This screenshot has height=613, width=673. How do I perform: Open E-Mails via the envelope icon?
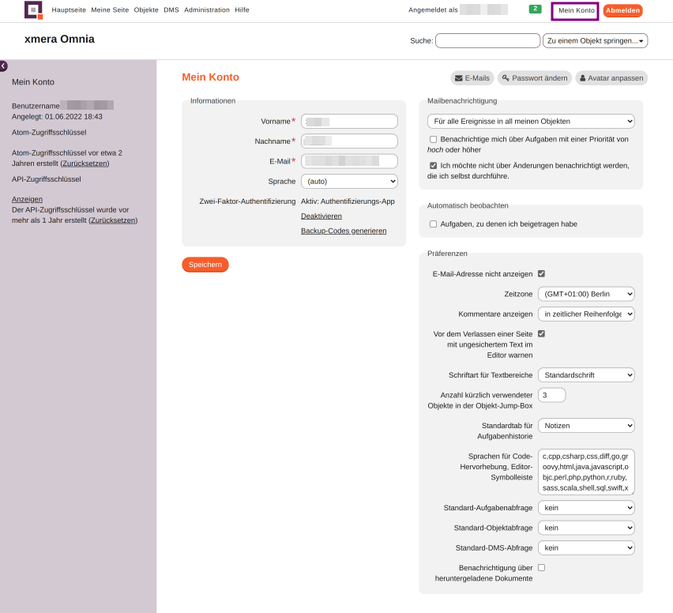pyautogui.click(x=459, y=78)
